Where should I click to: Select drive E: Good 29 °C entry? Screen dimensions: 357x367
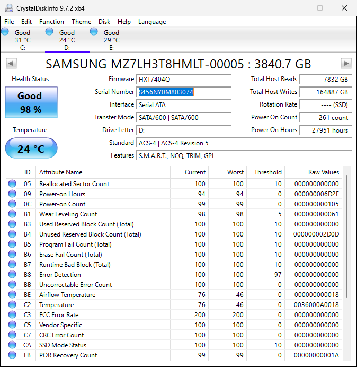[x=112, y=40]
